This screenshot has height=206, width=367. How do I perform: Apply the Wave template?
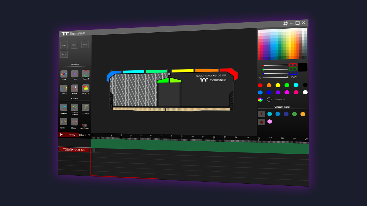[x=64, y=74]
